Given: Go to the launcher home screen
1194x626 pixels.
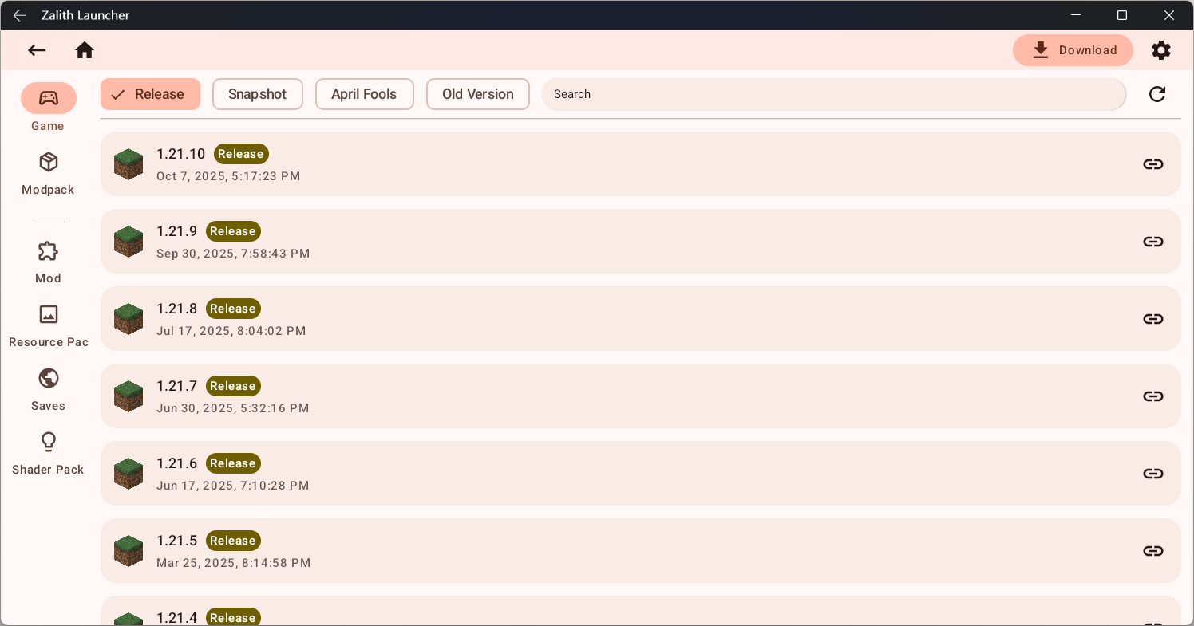Looking at the screenshot, I should 85,49.
